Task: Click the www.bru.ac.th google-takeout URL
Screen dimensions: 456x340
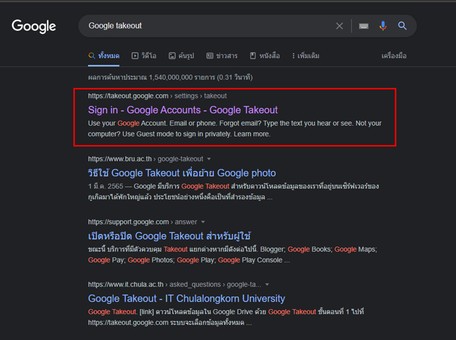Action: click(145, 159)
